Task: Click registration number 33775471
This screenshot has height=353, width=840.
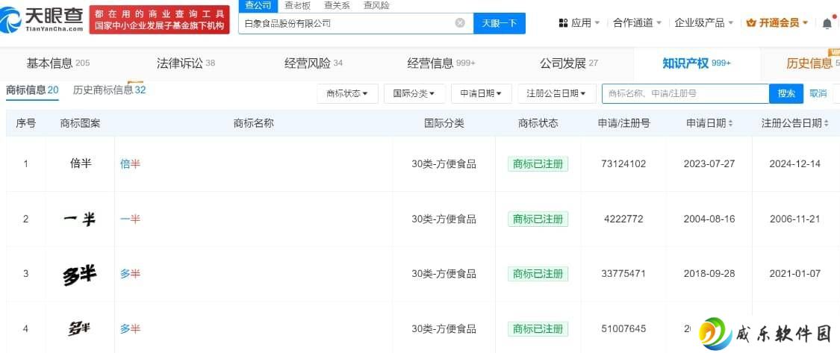Action: [x=623, y=274]
